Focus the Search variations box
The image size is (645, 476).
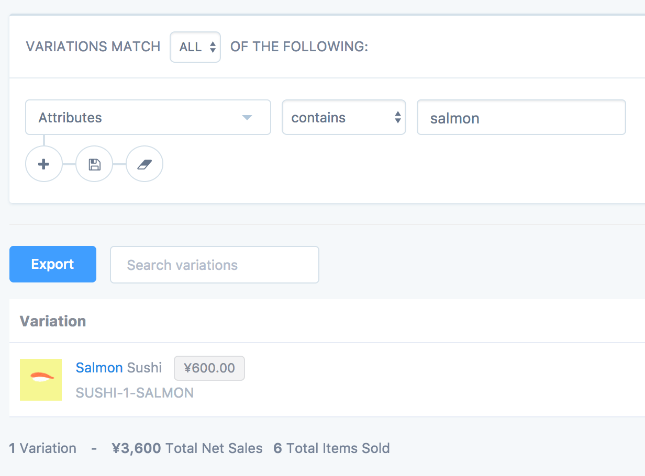click(x=214, y=265)
